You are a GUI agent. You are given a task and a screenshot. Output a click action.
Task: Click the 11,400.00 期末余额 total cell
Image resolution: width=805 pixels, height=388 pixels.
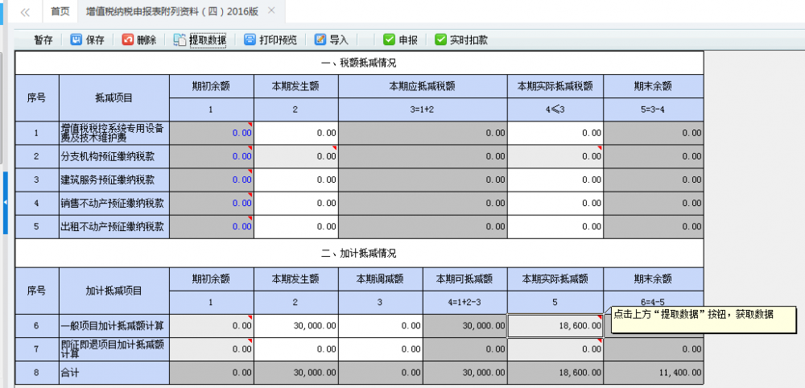tap(654, 374)
